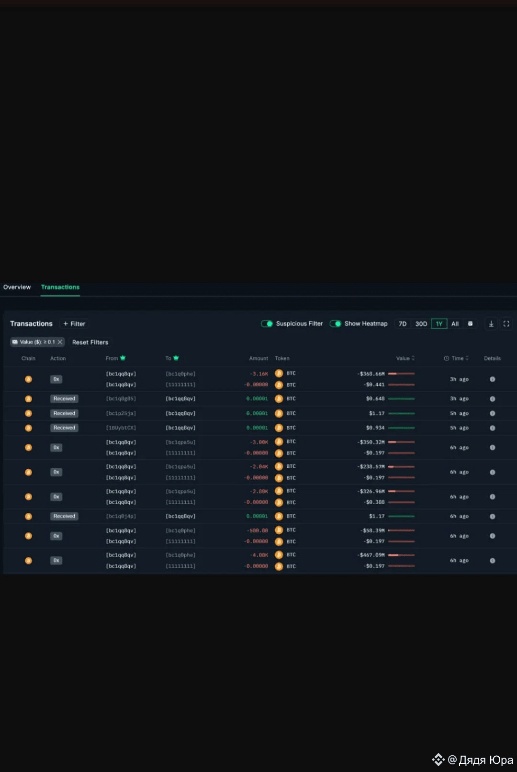Remove the Value ($) ≥ 0.1 filter chip
The width and height of the screenshot is (517, 772).
click(60, 342)
